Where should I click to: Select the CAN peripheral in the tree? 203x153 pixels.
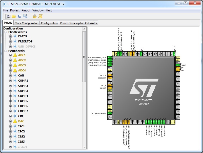[x=21, y=75]
